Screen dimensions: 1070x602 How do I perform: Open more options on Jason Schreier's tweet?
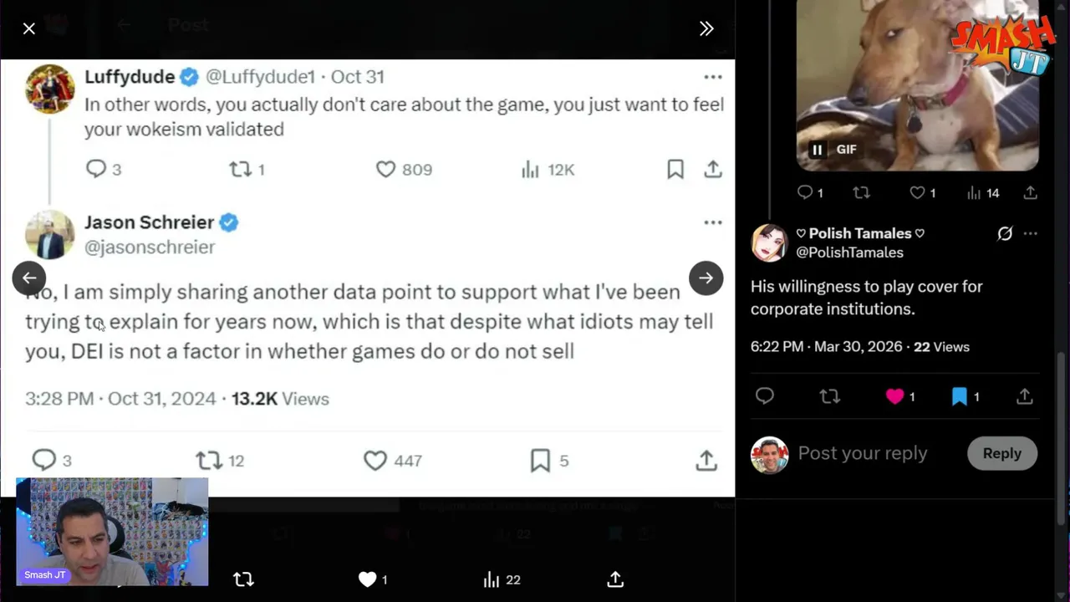pyautogui.click(x=712, y=222)
